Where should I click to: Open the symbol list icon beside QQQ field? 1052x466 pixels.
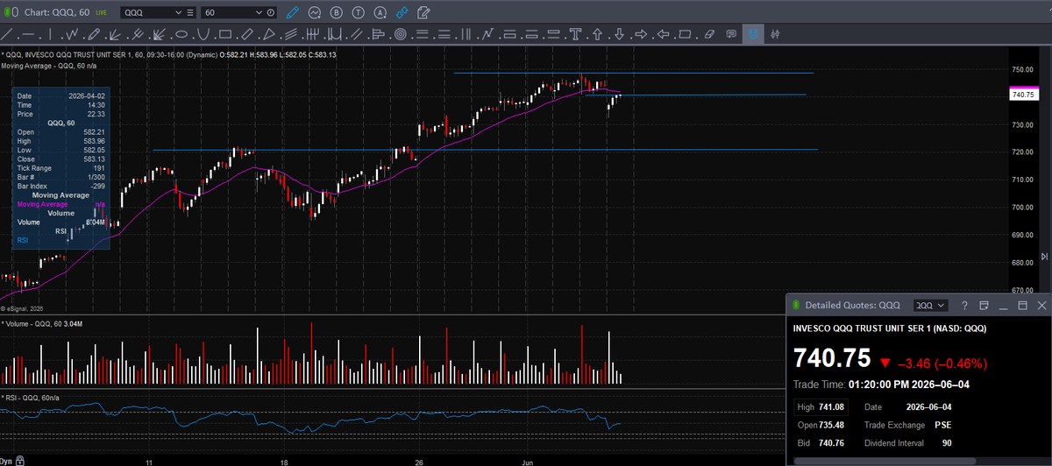point(192,13)
